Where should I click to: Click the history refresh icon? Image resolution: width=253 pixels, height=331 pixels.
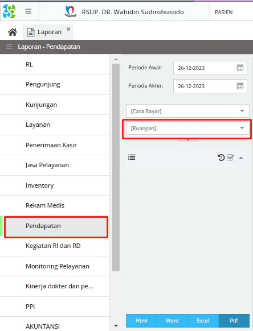coord(221,158)
